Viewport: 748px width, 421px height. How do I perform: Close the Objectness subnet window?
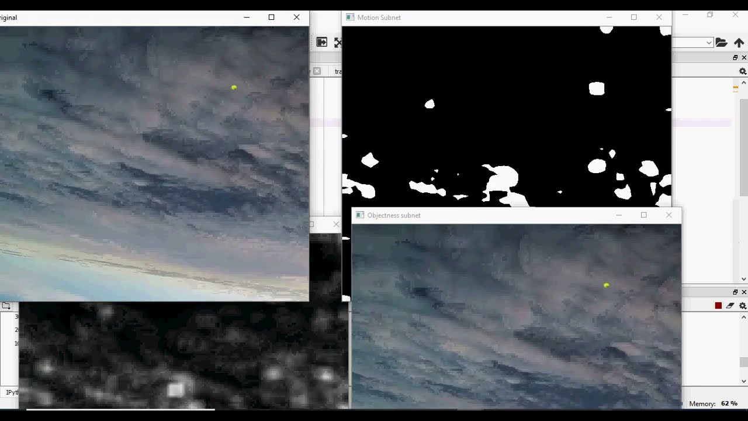(x=669, y=215)
